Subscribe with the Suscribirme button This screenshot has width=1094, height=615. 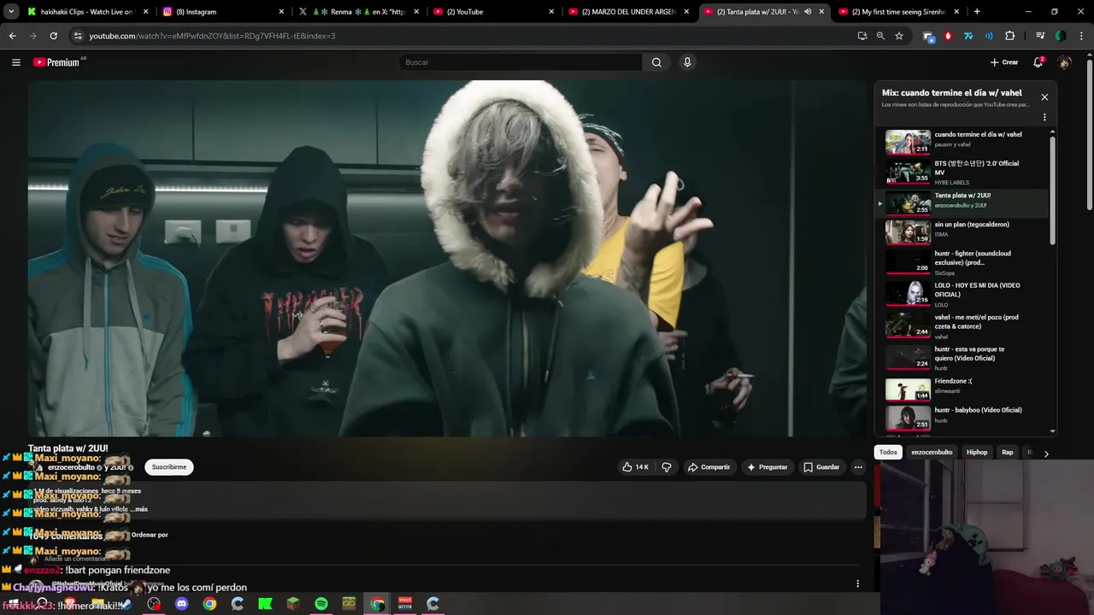169,467
